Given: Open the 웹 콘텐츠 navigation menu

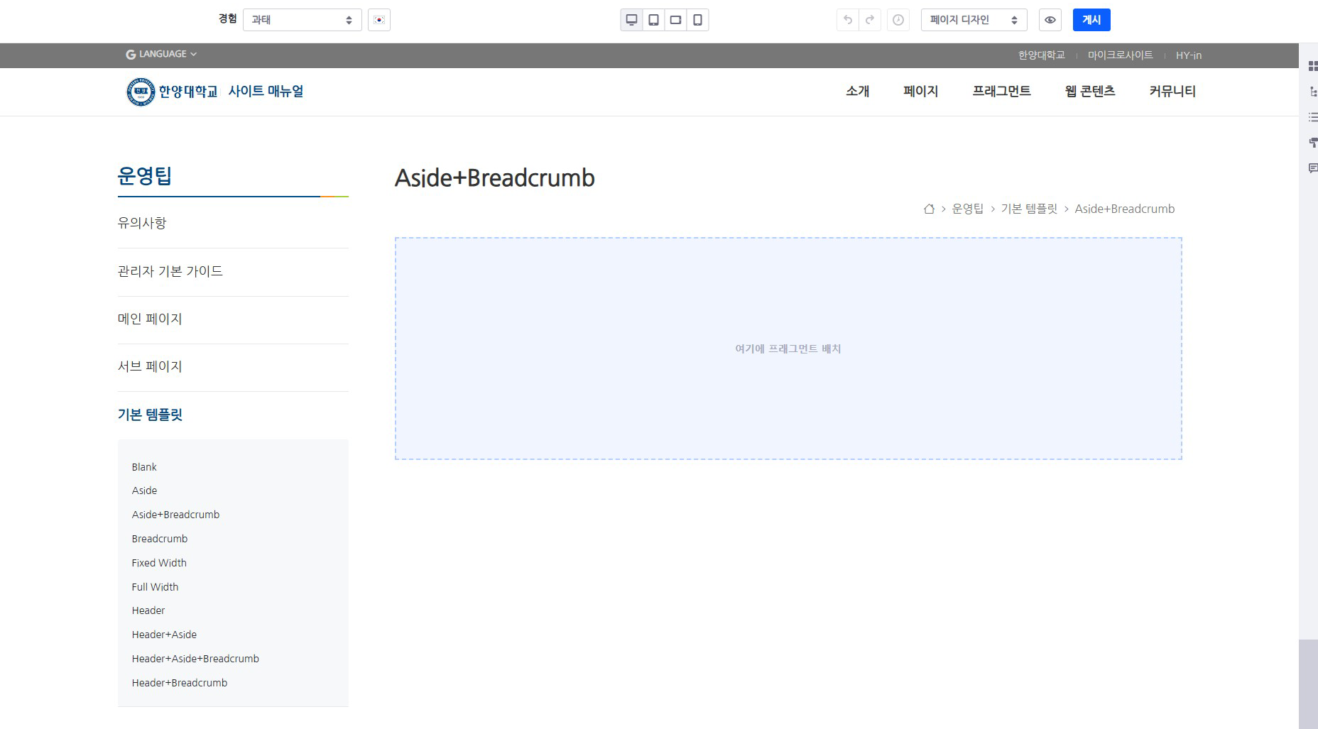Looking at the screenshot, I should click(x=1089, y=91).
